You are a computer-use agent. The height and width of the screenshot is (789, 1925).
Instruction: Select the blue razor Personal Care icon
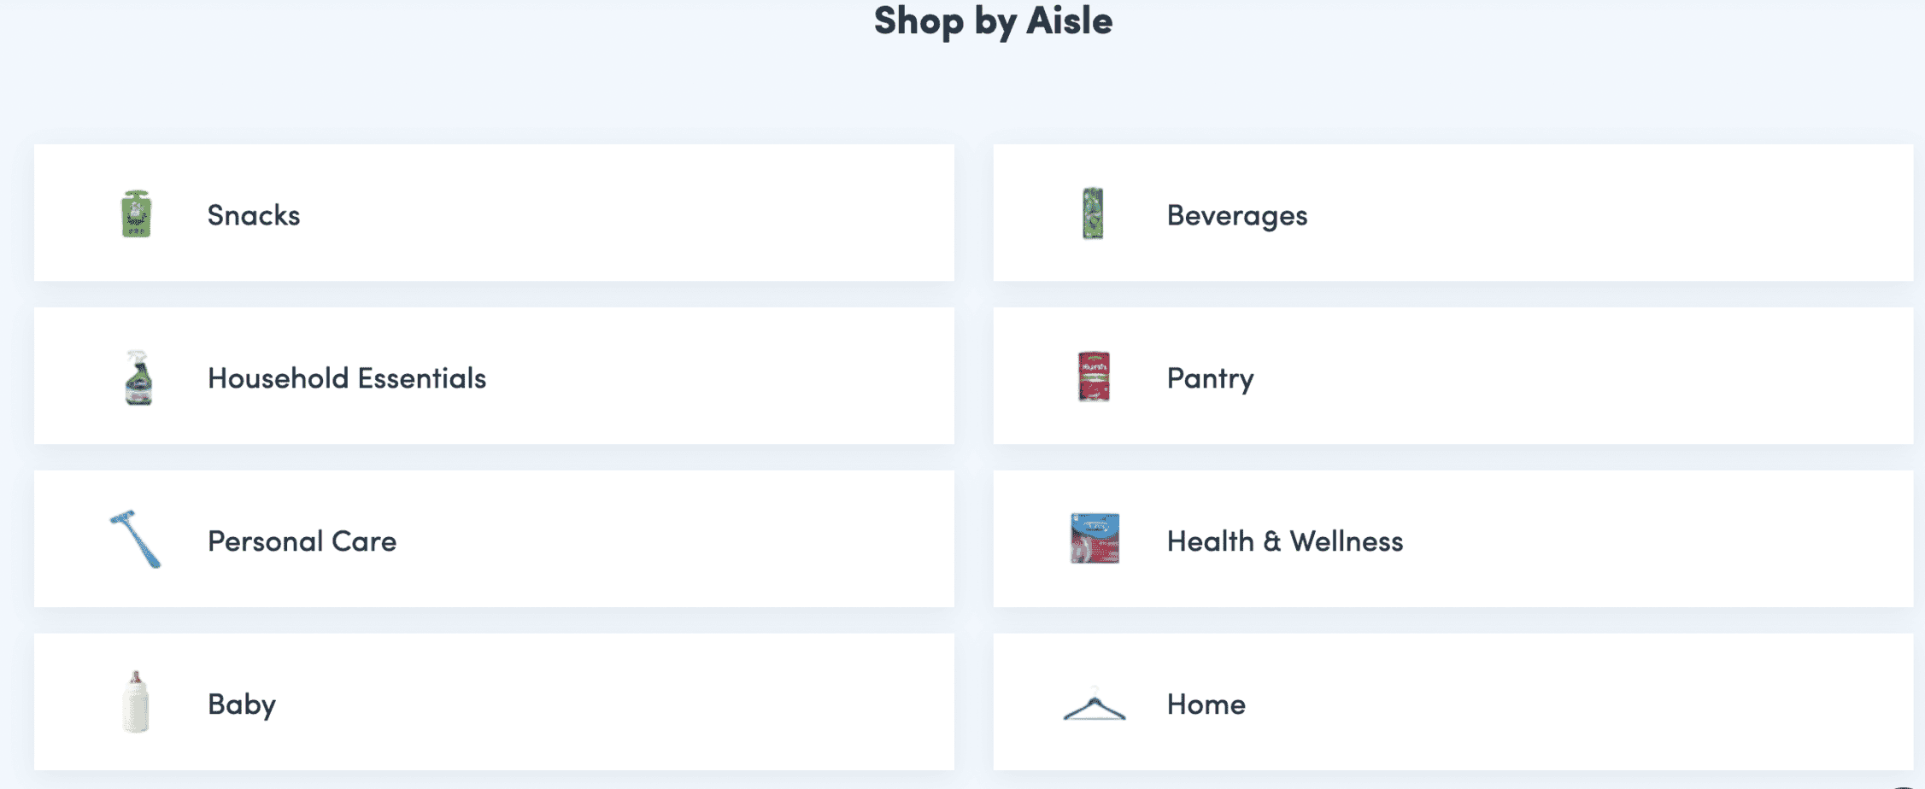136,539
